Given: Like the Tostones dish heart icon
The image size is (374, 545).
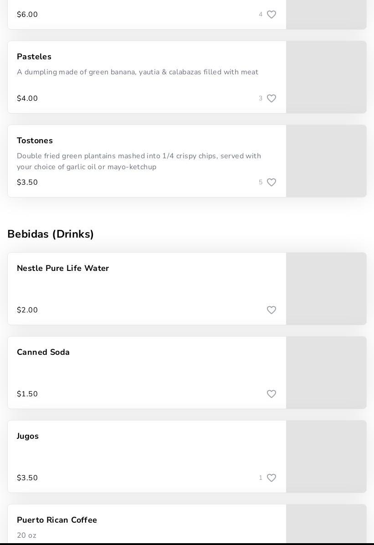Looking at the screenshot, I should pos(271,182).
